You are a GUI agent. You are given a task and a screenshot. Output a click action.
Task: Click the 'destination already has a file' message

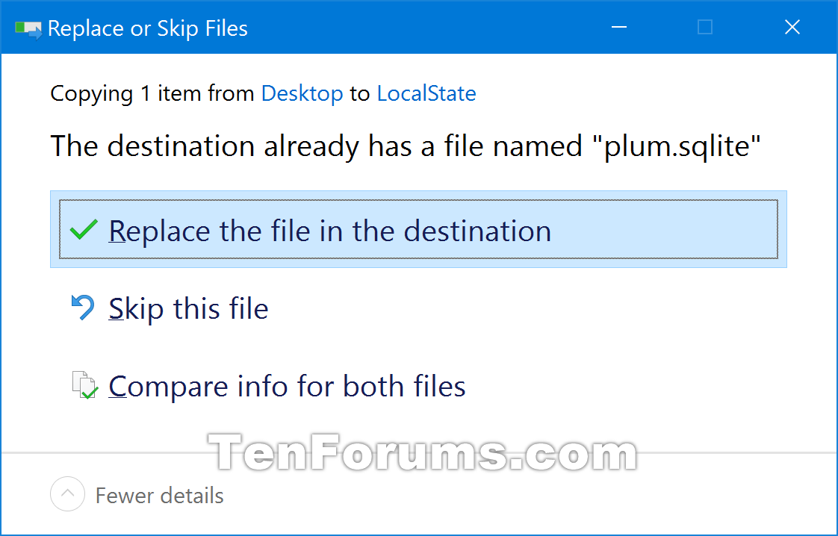pyautogui.click(x=406, y=146)
